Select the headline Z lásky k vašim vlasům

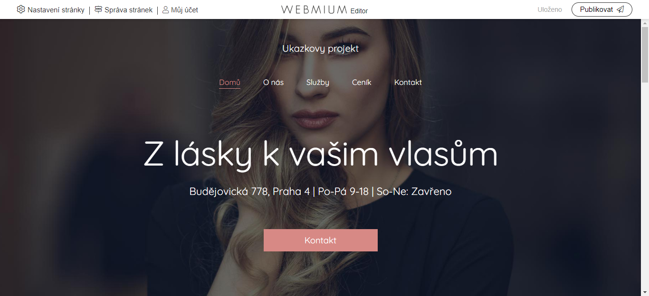(321, 154)
